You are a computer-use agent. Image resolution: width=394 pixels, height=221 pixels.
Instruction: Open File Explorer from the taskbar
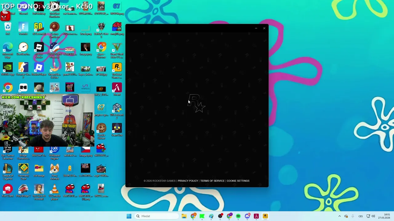(184, 216)
